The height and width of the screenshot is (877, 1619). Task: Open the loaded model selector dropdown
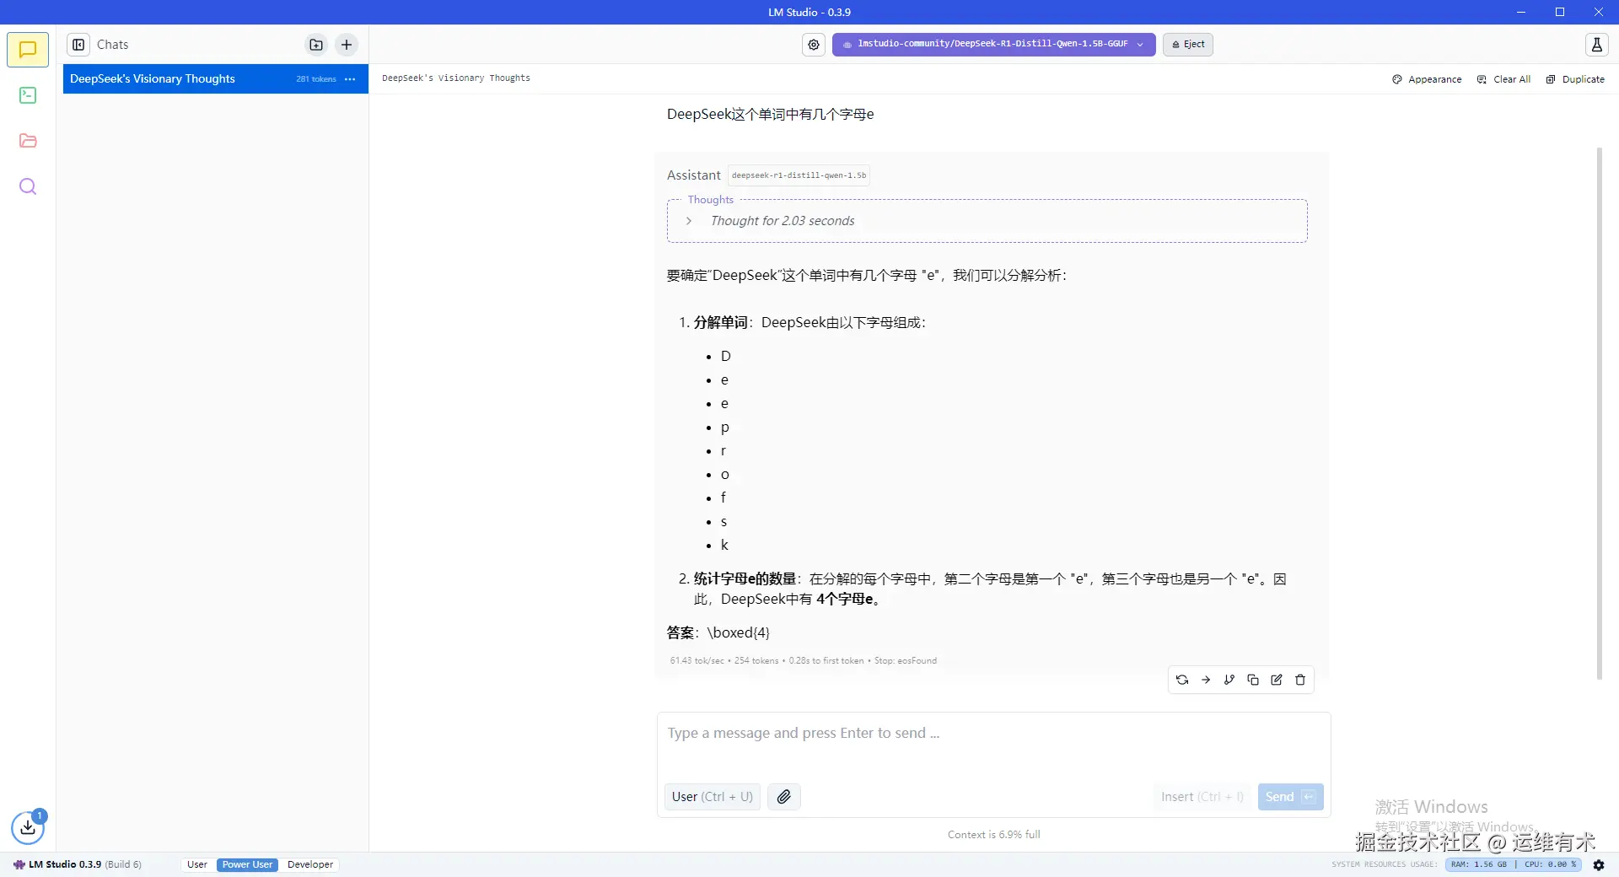point(992,44)
